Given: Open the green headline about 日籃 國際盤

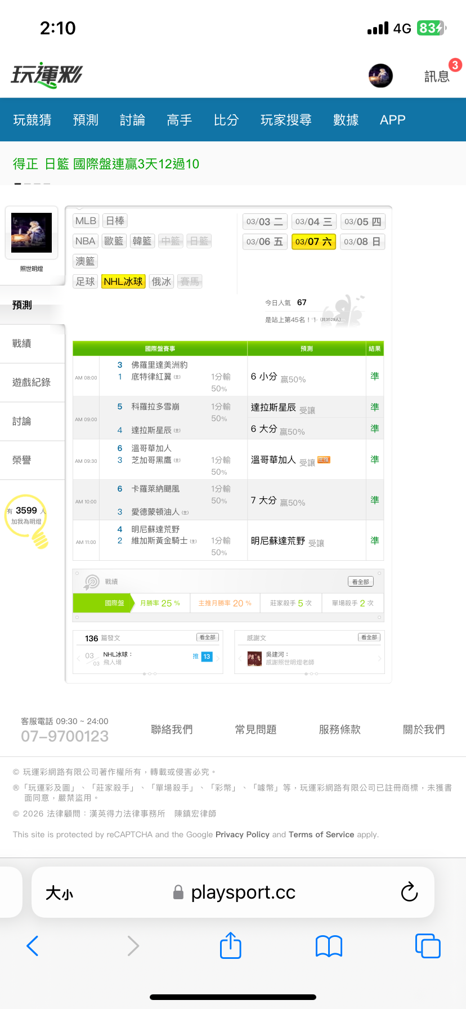Looking at the screenshot, I should [106, 164].
